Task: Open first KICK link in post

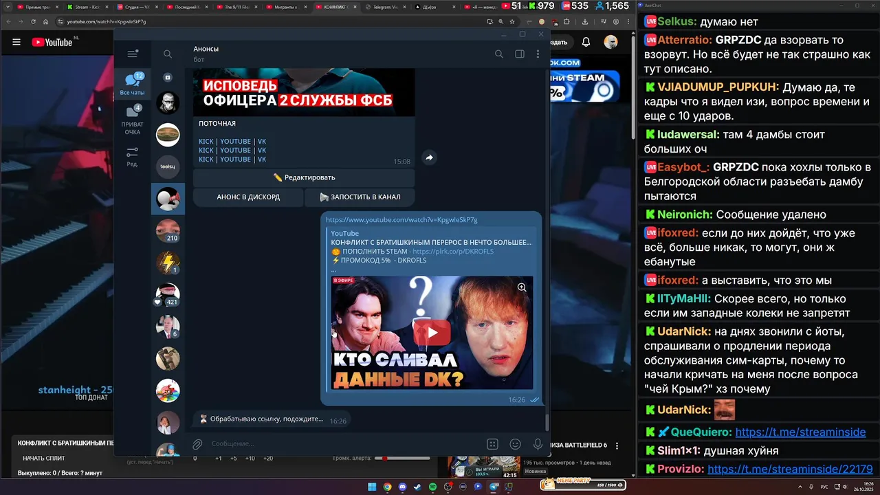Action: tap(206, 142)
